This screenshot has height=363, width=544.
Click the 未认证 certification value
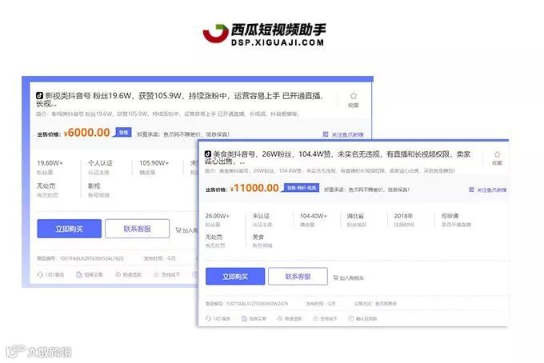261,216
